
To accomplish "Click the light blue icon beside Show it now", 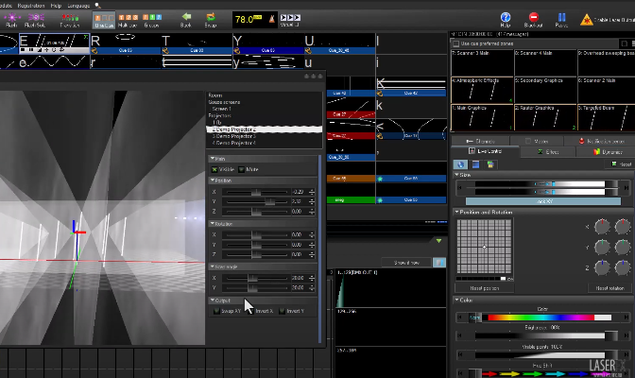I will 439,263.
